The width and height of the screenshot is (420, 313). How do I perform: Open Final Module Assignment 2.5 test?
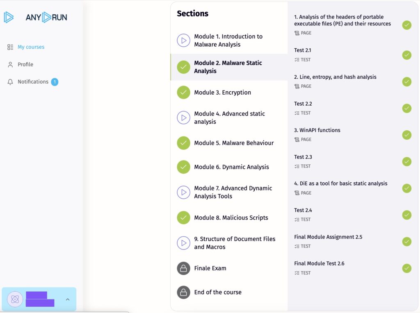click(x=328, y=237)
